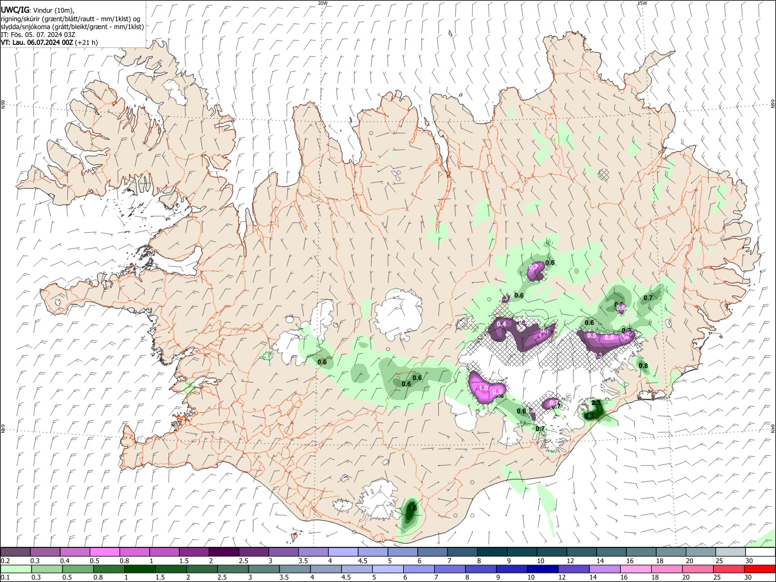Viewport: 776px width, 582px height.
Task: Select the dark purple swatch labeled 2 in the top legend row
Action: [224, 552]
